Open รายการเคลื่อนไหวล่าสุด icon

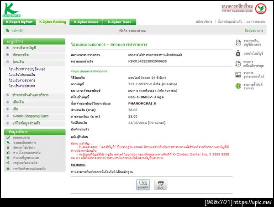pos(238,64)
